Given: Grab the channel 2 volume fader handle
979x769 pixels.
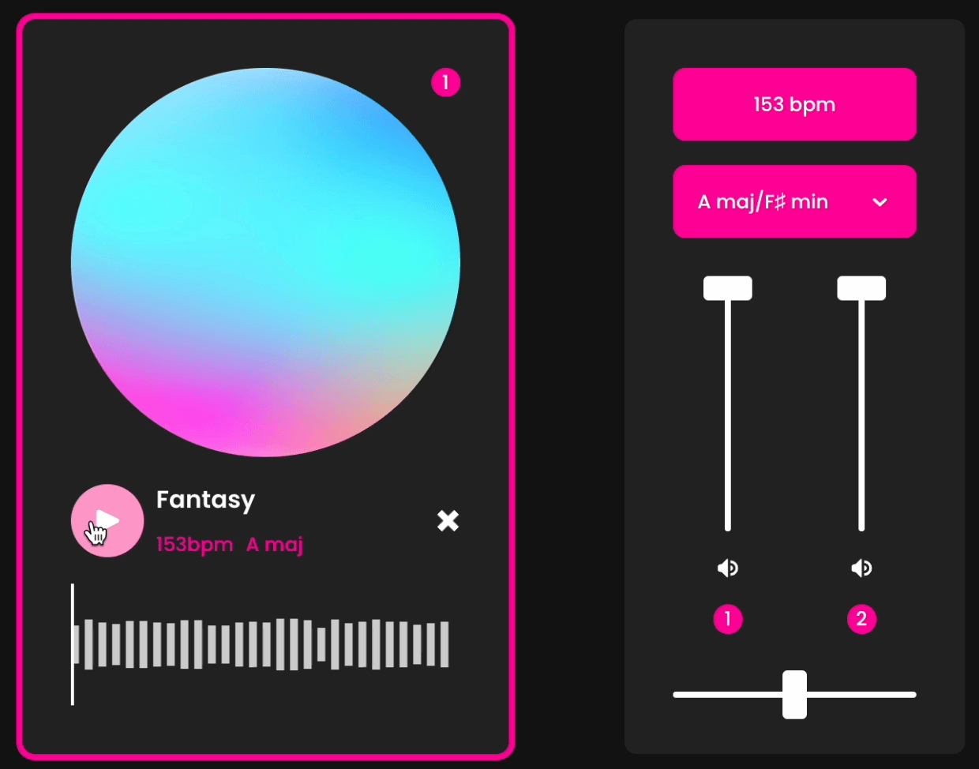Looking at the screenshot, I should (x=861, y=287).
